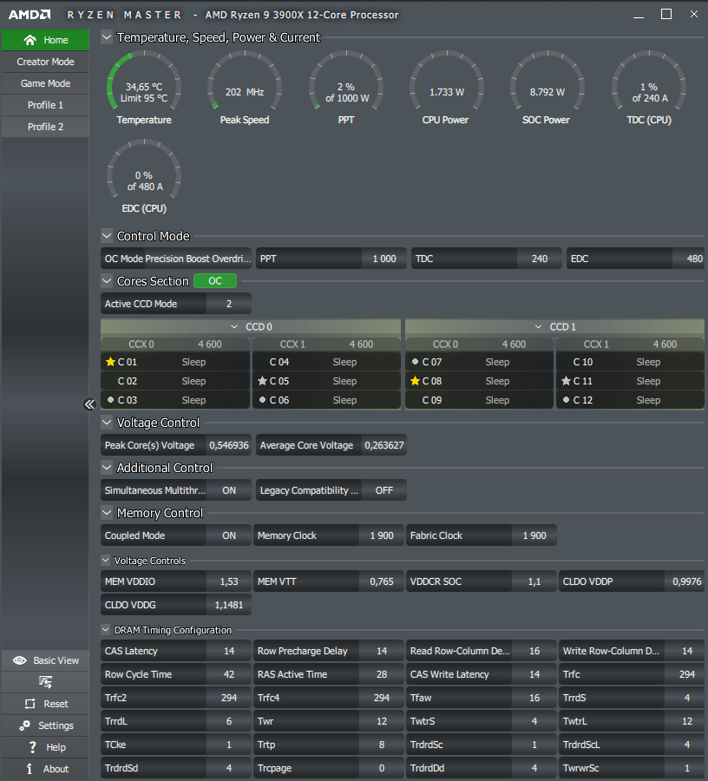Image resolution: width=708 pixels, height=781 pixels.
Task: Toggle Legacy Compatibility Mode OFF value
Action: 383,490
